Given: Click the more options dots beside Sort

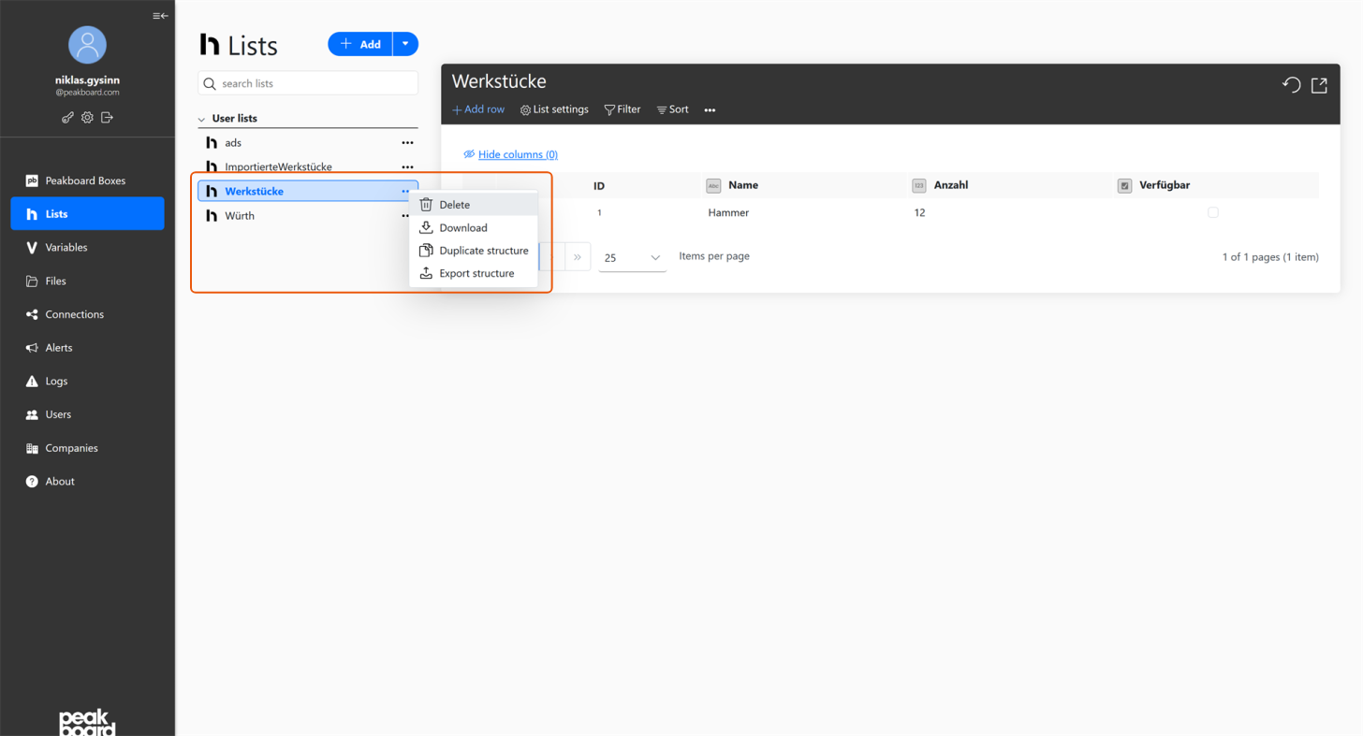Looking at the screenshot, I should tap(710, 110).
